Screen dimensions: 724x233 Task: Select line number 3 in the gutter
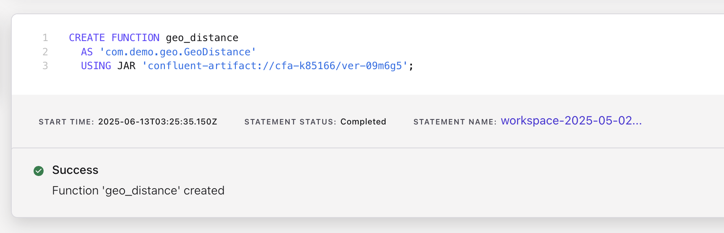pos(45,66)
